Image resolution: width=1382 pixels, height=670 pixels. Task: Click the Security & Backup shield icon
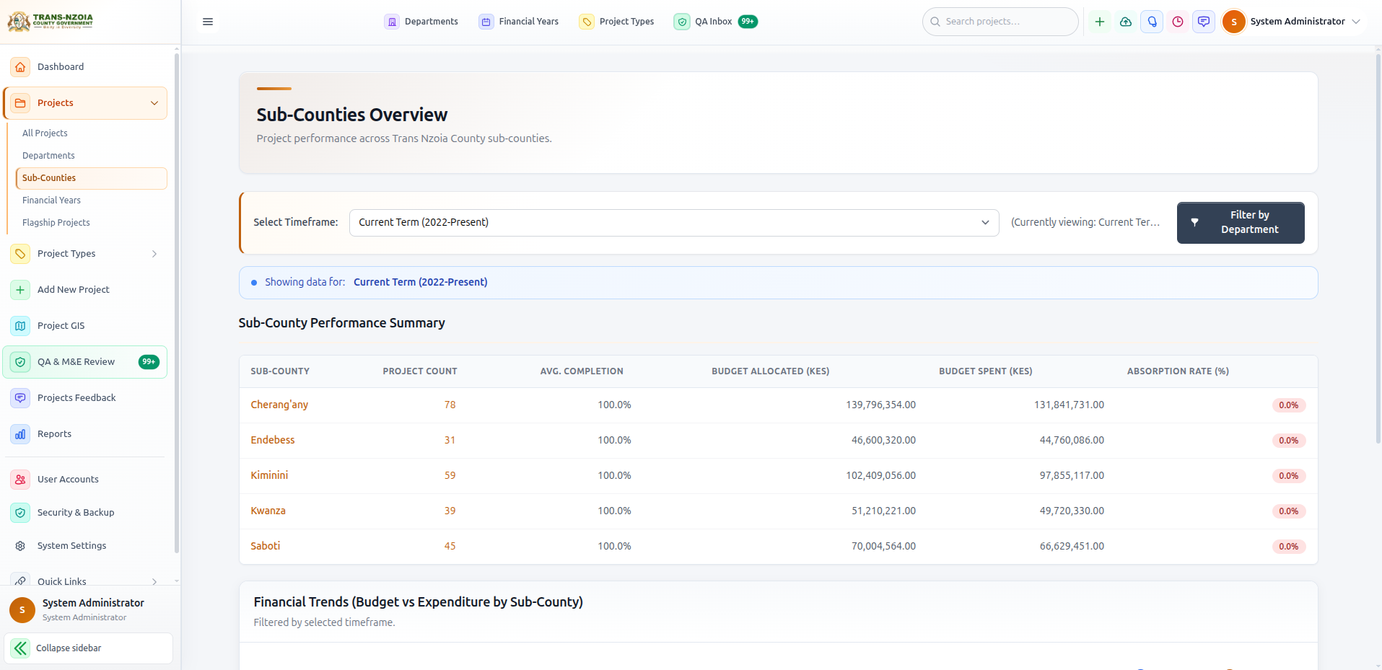(20, 513)
